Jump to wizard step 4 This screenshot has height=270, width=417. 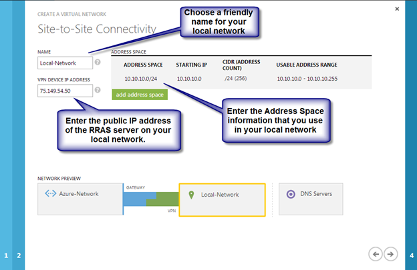click(410, 255)
